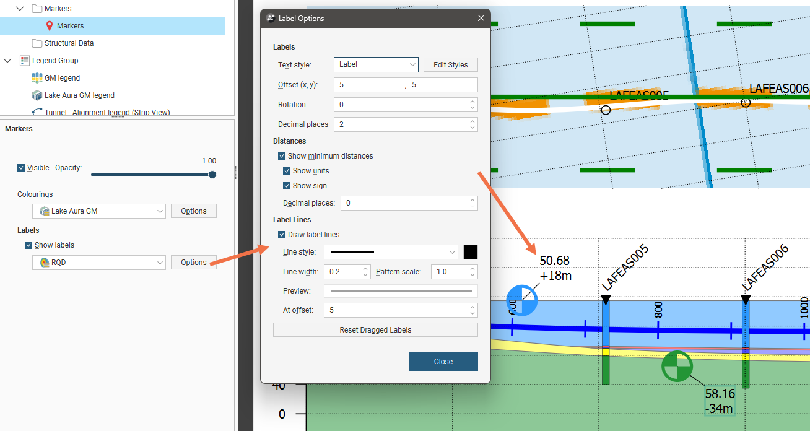
Task: Open the Text style dropdown
Action: point(376,64)
